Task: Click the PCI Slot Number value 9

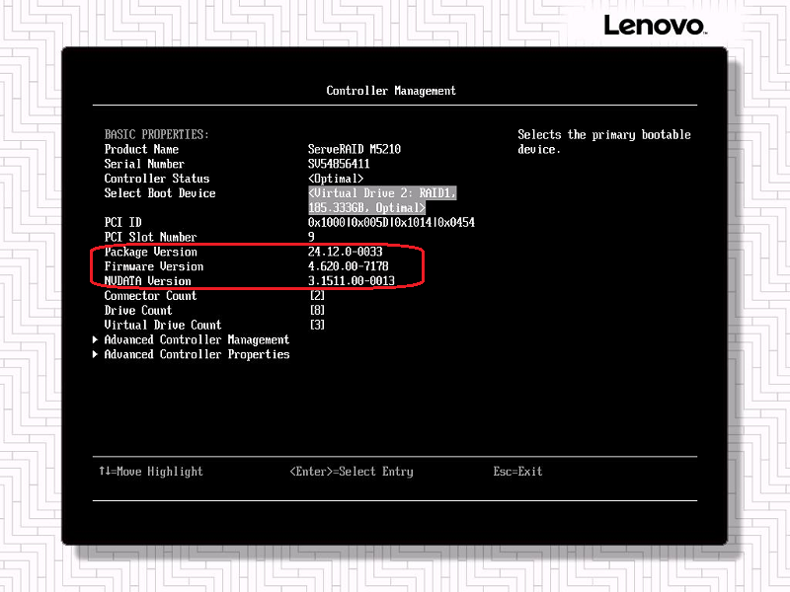Action: click(x=312, y=237)
